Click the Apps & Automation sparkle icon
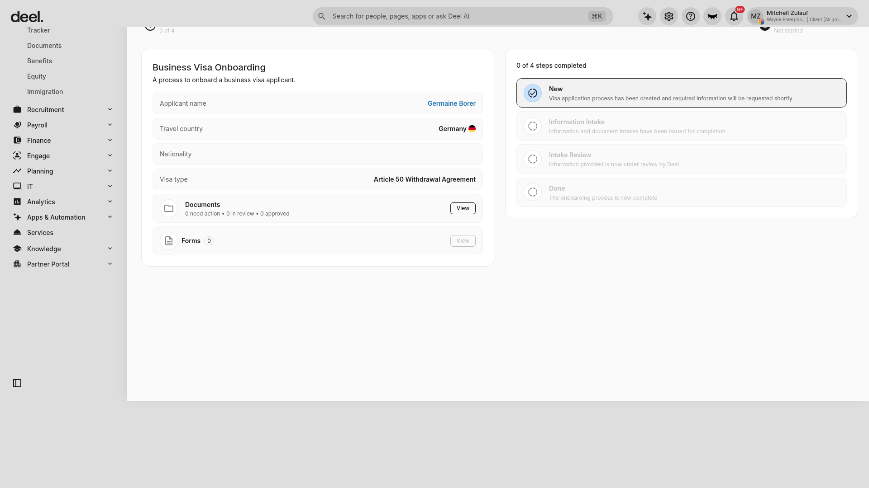Image resolution: width=869 pixels, height=488 pixels. click(x=17, y=217)
